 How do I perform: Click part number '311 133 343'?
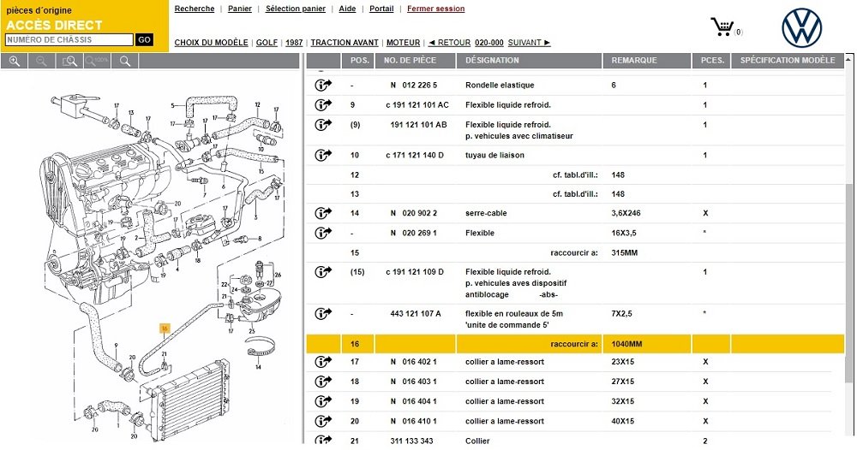(x=411, y=441)
